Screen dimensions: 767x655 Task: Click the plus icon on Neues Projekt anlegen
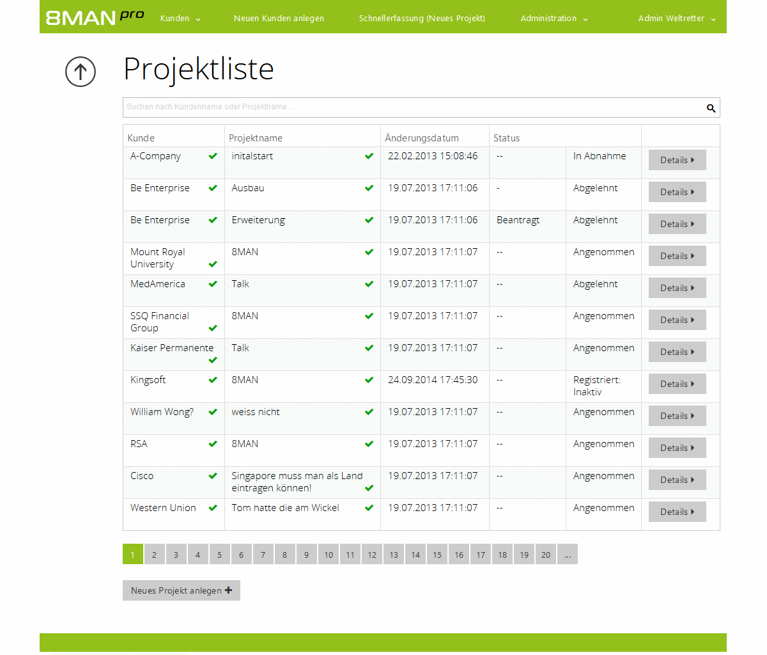pyautogui.click(x=228, y=590)
